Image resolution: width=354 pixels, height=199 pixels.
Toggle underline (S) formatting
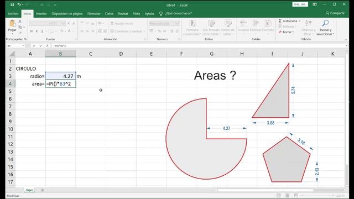(42, 31)
